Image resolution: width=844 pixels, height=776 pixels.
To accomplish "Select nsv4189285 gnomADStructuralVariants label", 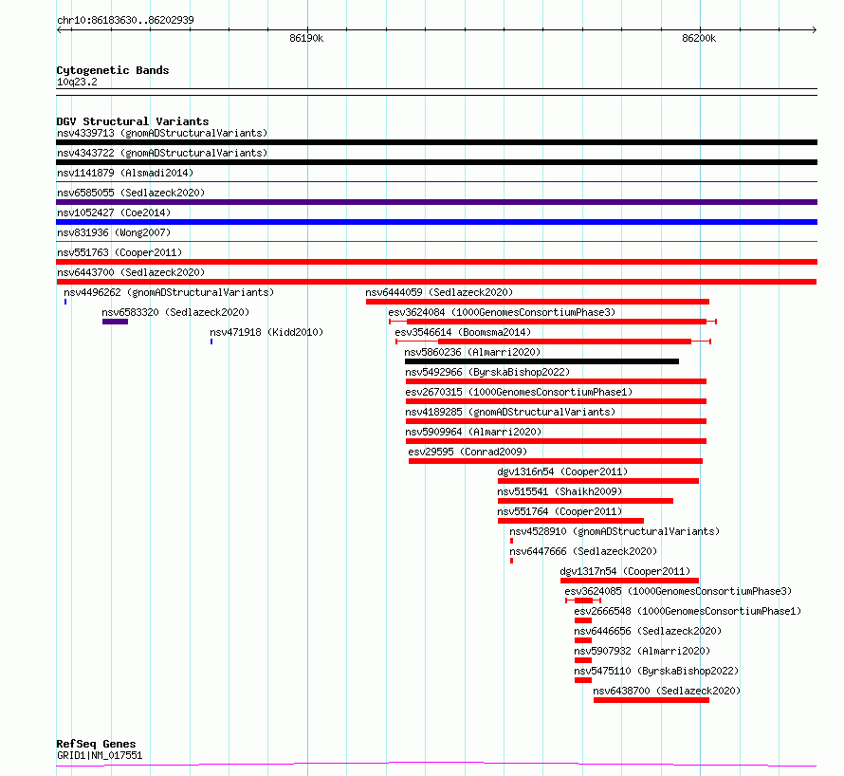I will 510,412.
